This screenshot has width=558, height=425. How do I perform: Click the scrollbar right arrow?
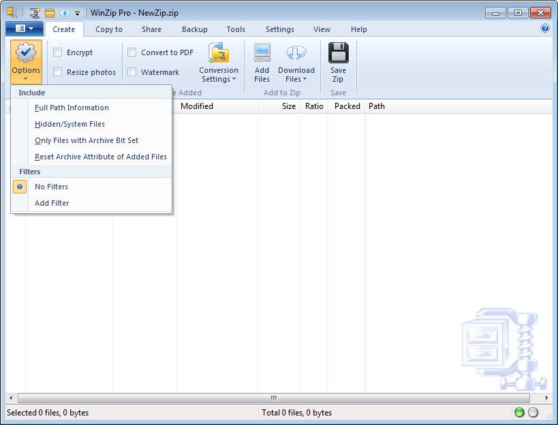[546, 398]
